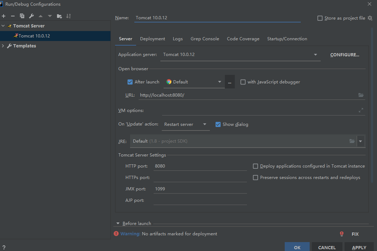The image size is (377, 251).
Task: Switch to the Code Coverage tab
Action: (x=243, y=39)
